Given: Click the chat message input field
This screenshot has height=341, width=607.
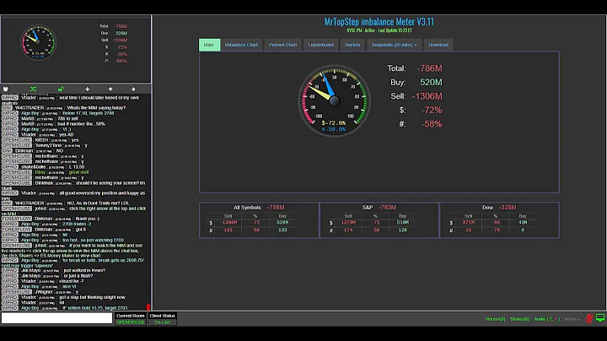Looking at the screenshot, I should (57, 318).
